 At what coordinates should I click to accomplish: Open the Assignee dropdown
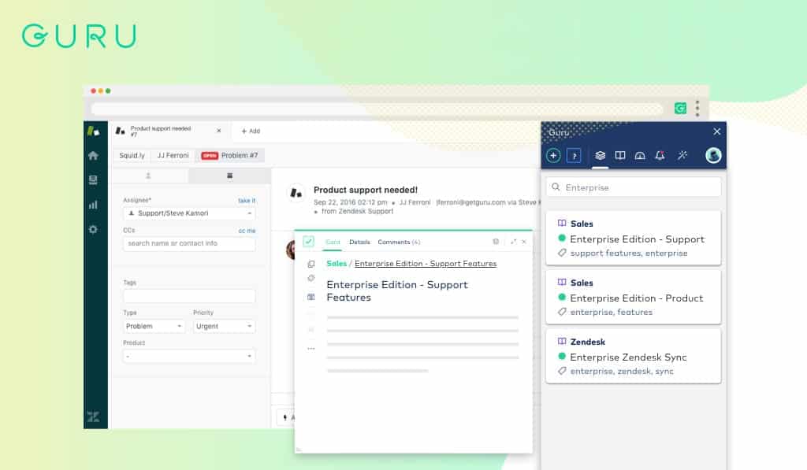click(x=189, y=213)
